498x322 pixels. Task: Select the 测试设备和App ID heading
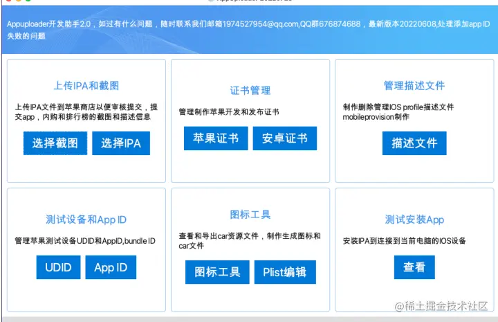coord(86,220)
